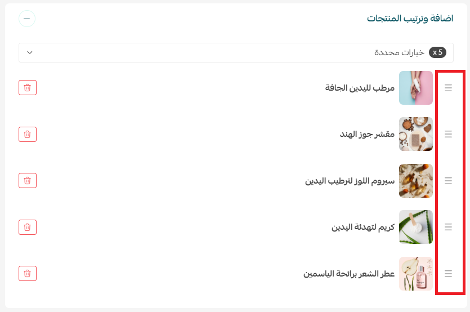Select the almond serum product thumbnail
470x312 pixels.
point(416,181)
